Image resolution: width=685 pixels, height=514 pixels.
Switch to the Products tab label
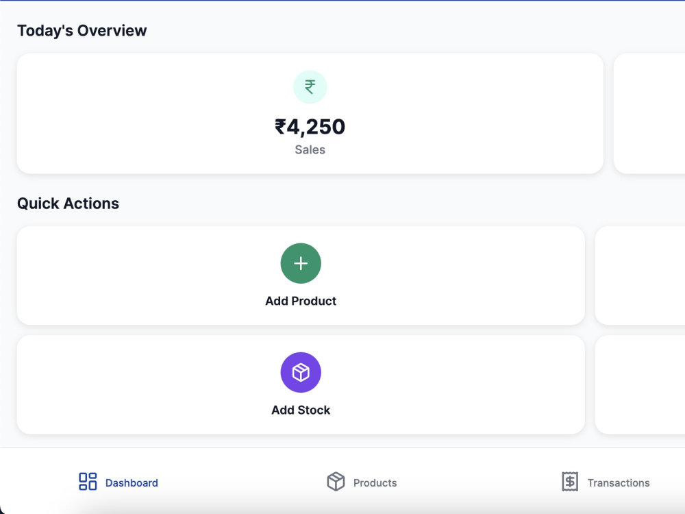click(x=375, y=483)
